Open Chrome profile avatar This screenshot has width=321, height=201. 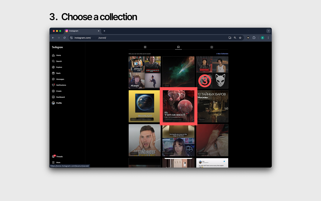click(x=262, y=38)
